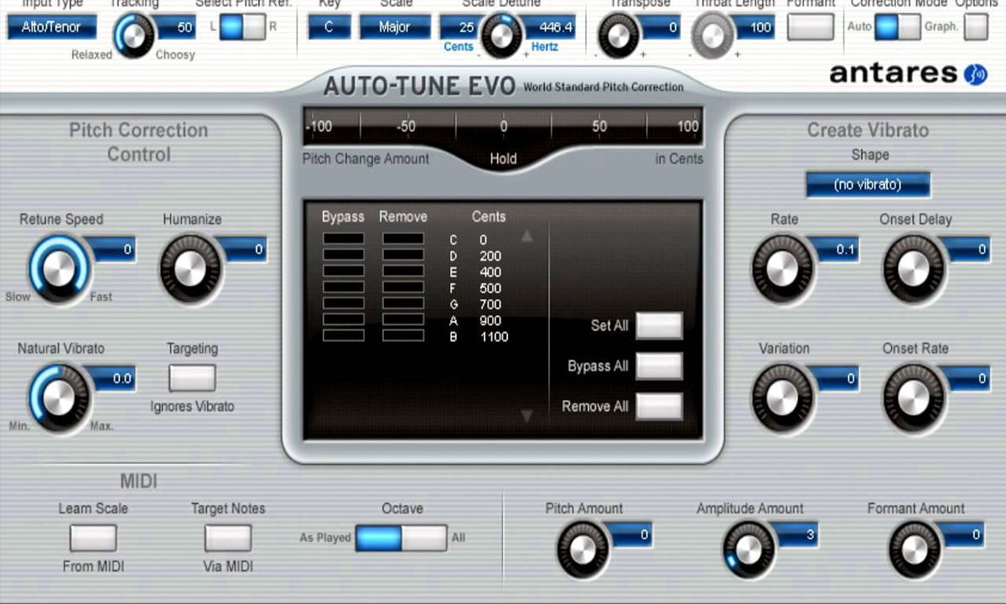Open the Input Type Alto/Tenor dropdown
This screenshot has height=604, width=1006.
click(x=52, y=27)
